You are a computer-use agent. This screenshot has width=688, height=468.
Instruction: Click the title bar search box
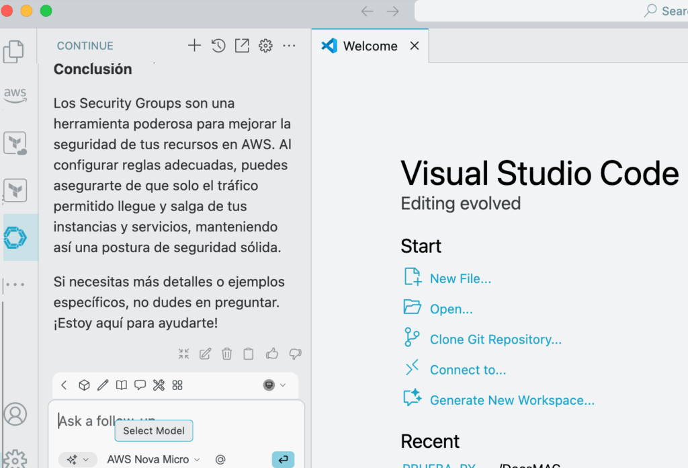[551, 11]
